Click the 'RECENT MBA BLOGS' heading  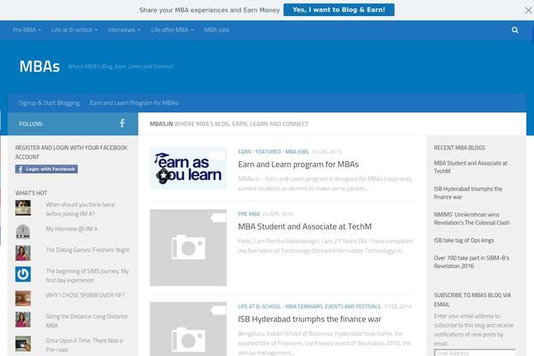pos(459,148)
